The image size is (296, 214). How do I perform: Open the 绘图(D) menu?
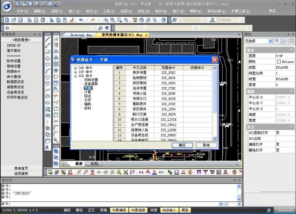tap(126, 11)
